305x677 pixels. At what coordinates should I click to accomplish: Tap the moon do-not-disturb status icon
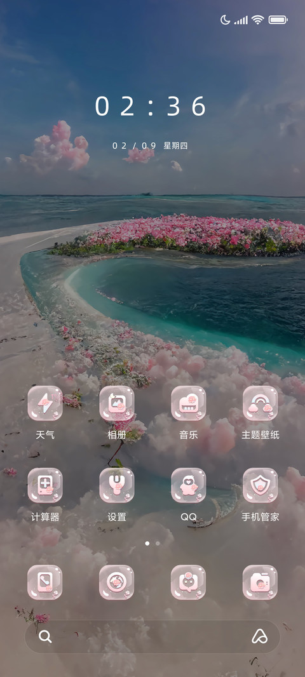point(225,20)
